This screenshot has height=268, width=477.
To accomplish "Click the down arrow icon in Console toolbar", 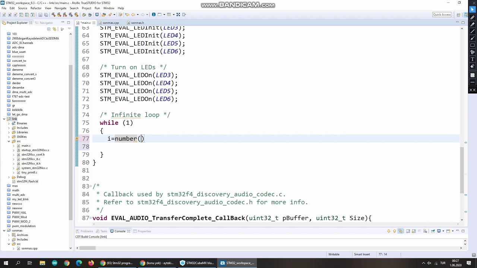I will [x=389, y=231].
